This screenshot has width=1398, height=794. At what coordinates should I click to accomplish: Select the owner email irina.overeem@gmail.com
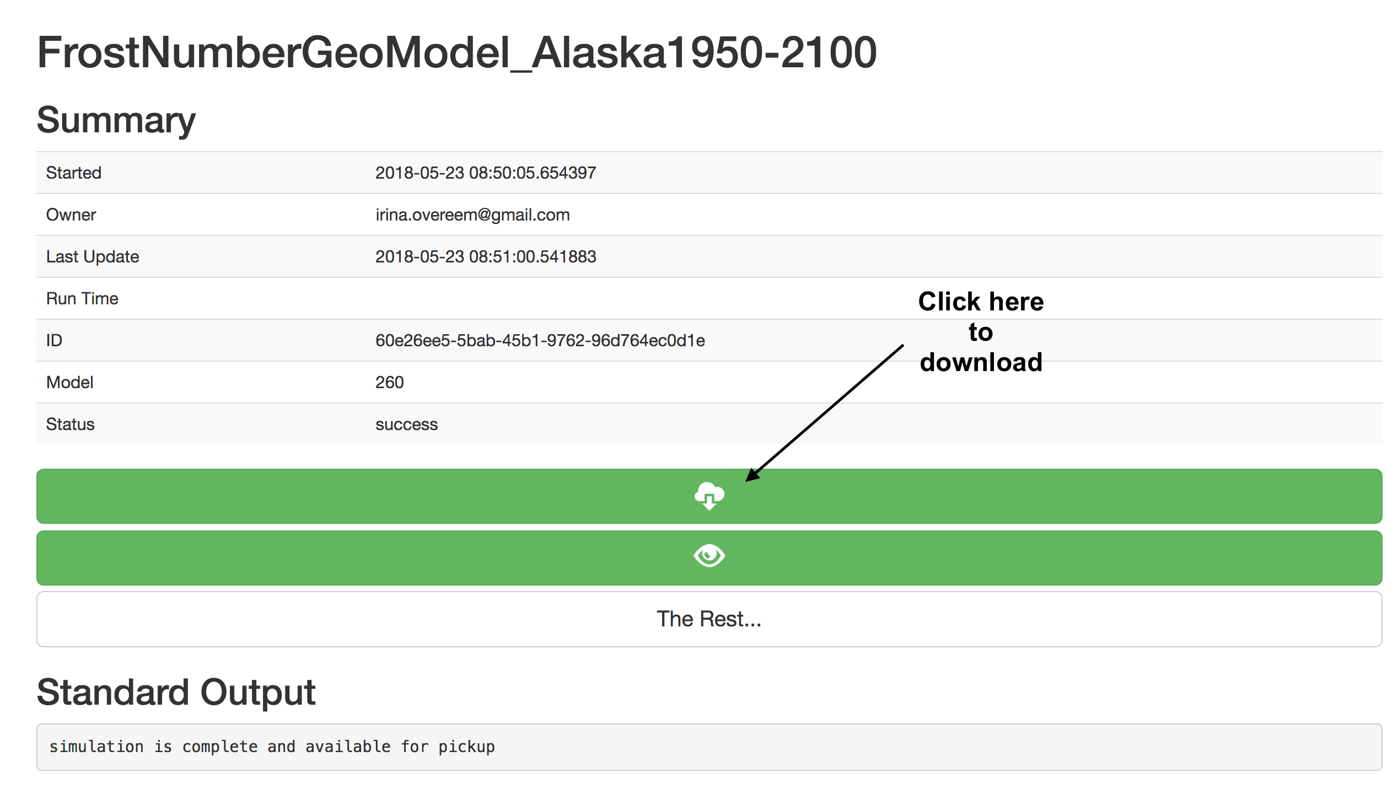tap(472, 214)
